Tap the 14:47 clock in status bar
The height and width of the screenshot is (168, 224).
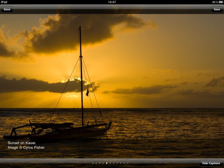[112, 2]
